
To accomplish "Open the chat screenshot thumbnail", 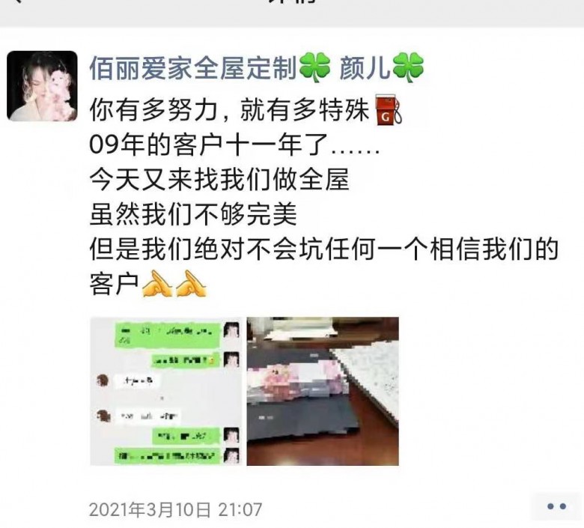I will 166,391.
